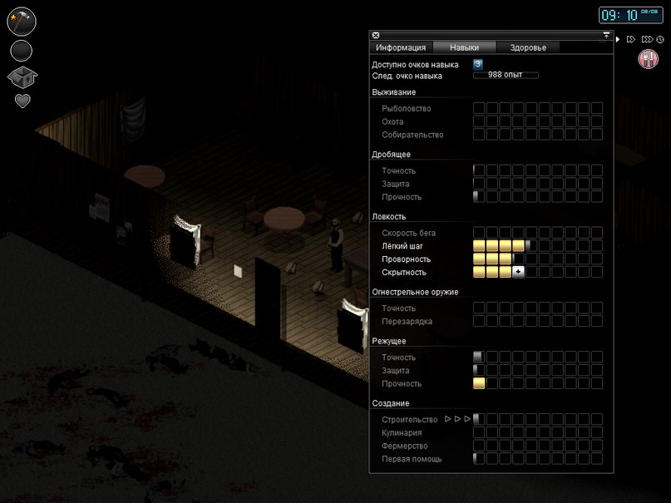
Task: Click the След. очко навыка label
Action: click(x=407, y=76)
